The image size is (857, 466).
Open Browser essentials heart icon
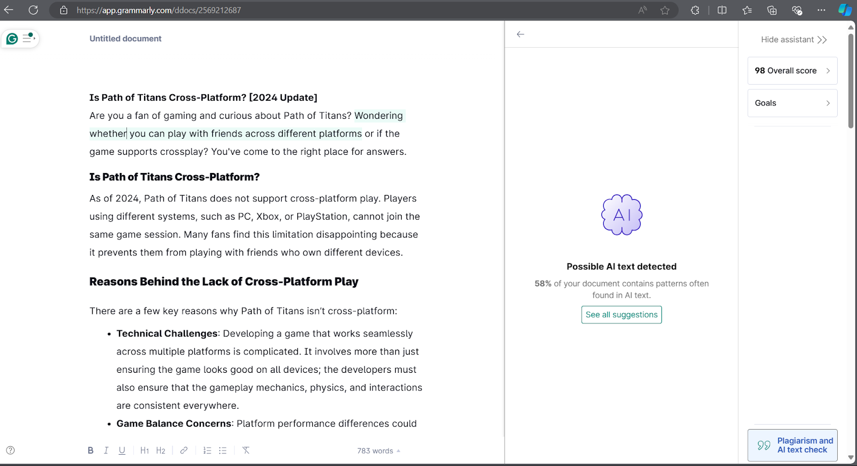(797, 10)
